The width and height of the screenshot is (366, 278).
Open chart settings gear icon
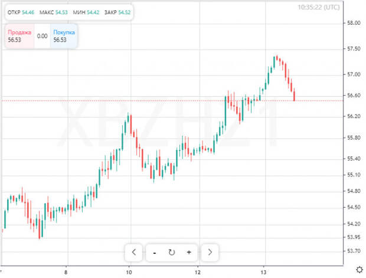(360, 270)
